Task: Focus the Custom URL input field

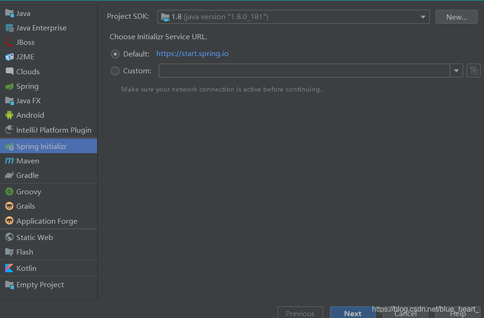Action: click(304, 71)
